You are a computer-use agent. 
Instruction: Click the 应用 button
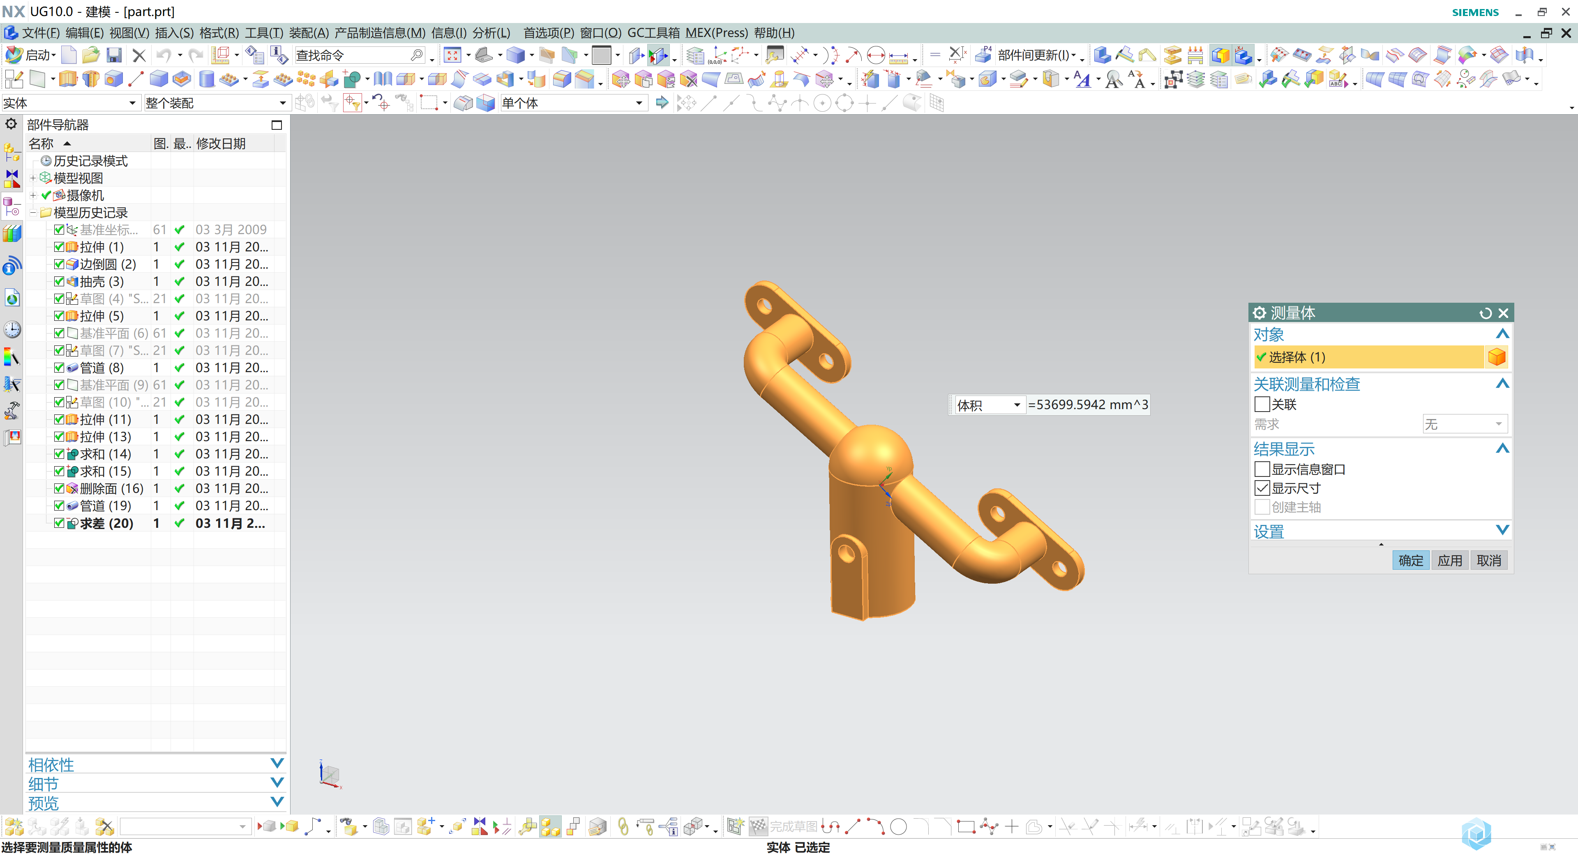pyautogui.click(x=1449, y=560)
